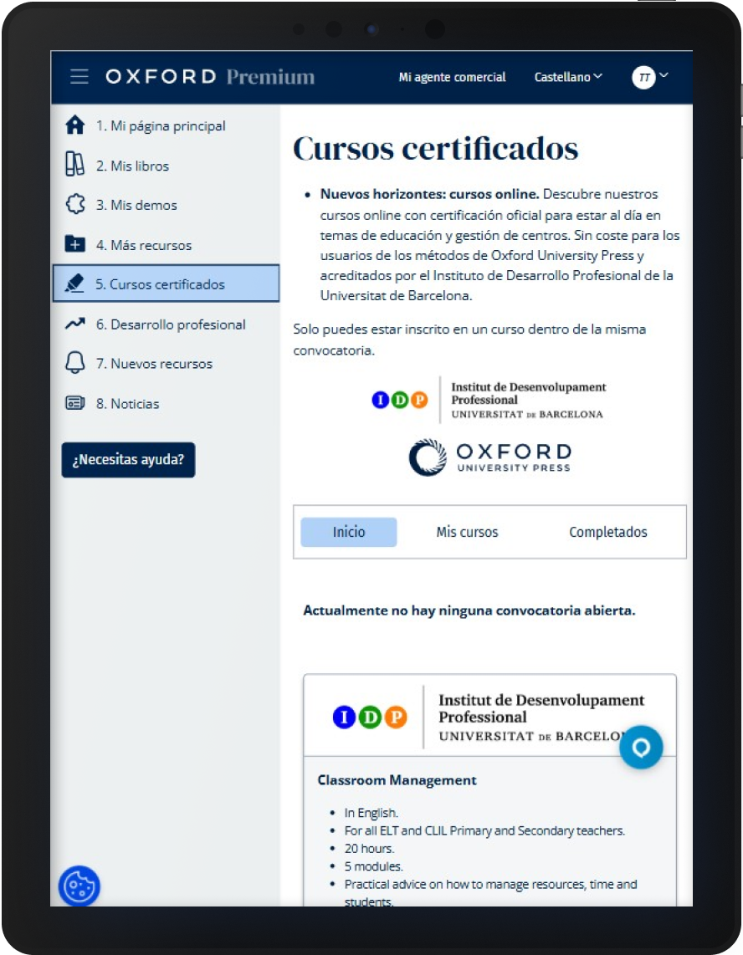Click the text "Actualmente no hay ninguna convocatoria abierta."

469,610
